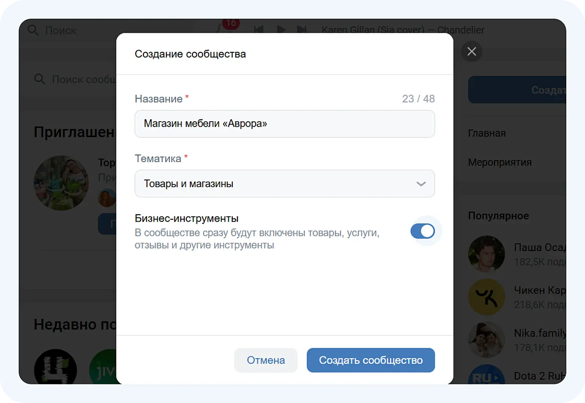The width and height of the screenshot is (585, 403).
Task: Click the chevron arrow in Тематика field
Action: click(421, 184)
